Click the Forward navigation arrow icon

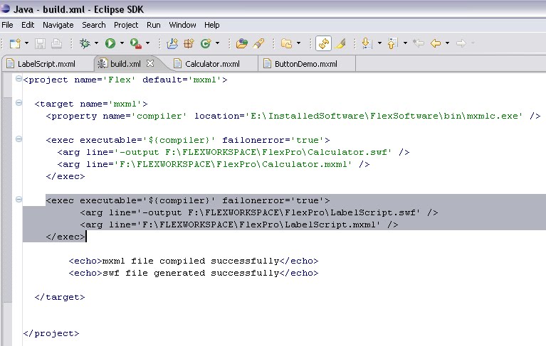point(461,43)
